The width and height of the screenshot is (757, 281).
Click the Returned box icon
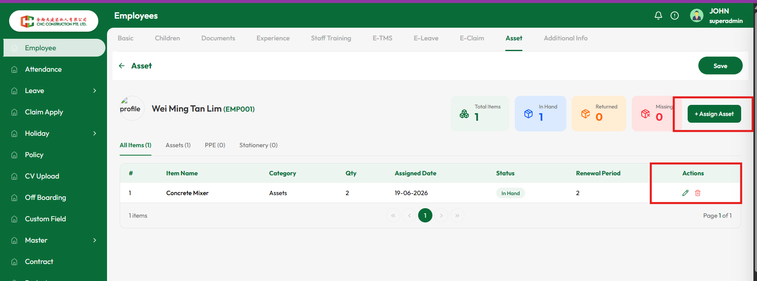click(x=585, y=114)
